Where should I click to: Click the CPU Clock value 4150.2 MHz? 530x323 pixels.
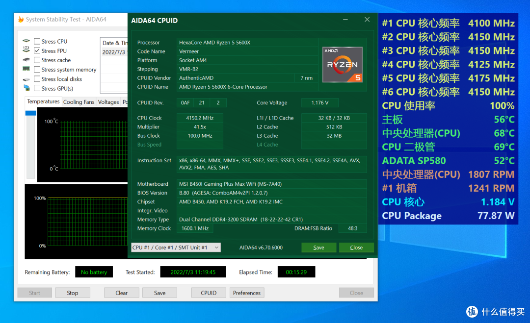[200, 118]
